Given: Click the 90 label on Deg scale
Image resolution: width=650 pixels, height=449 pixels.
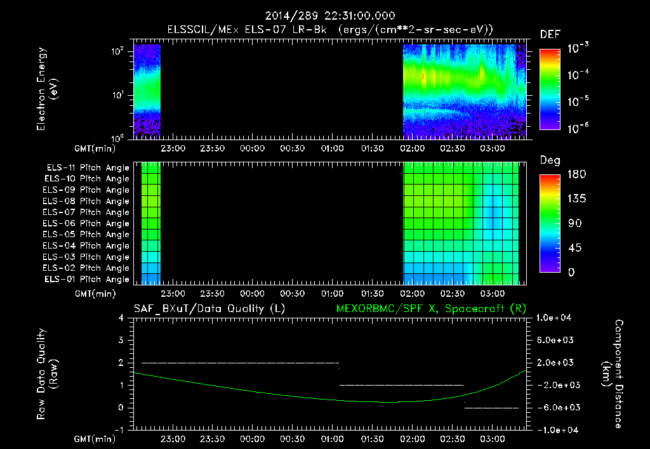Looking at the screenshot, I should [575, 224].
